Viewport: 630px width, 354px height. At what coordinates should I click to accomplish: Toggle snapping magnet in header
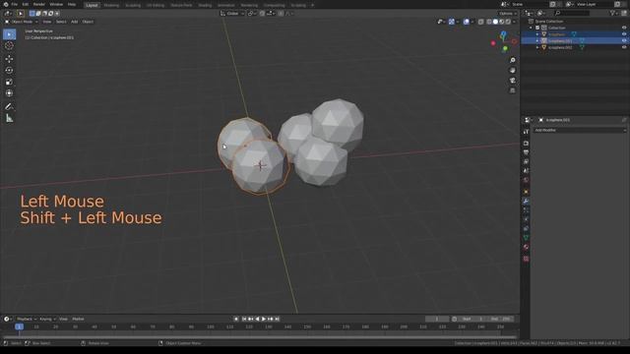(262, 13)
